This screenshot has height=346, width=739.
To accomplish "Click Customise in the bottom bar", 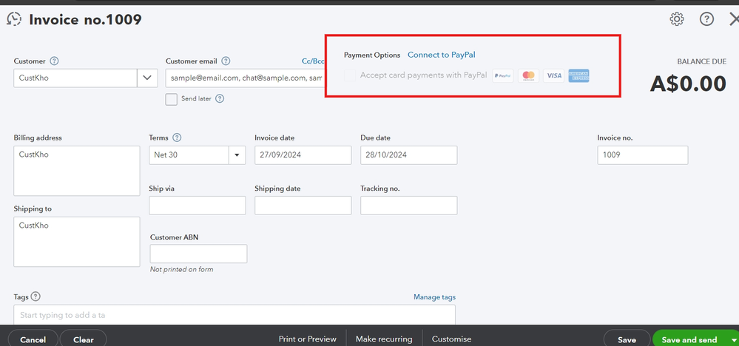I will pos(451,339).
